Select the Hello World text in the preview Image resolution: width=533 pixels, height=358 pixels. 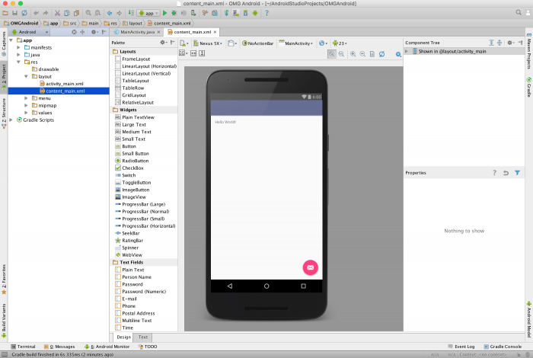click(x=225, y=122)
